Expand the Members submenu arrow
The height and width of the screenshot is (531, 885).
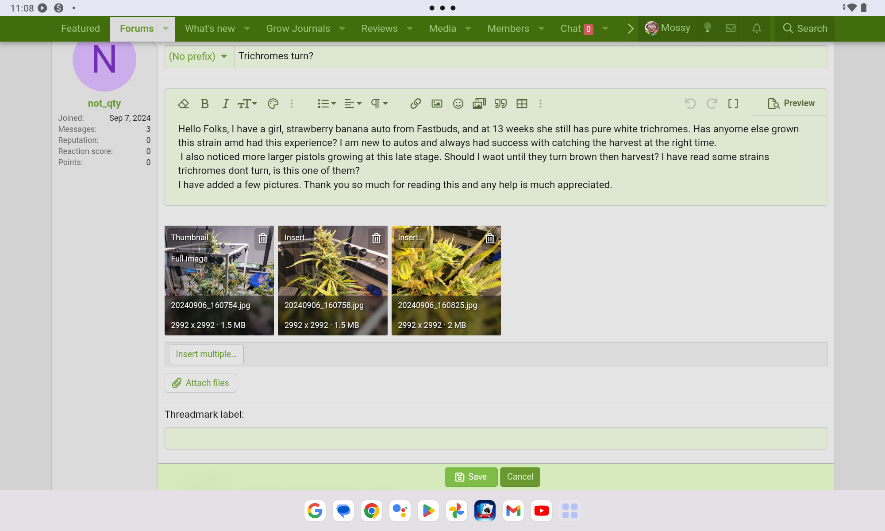tap(541, 29)
